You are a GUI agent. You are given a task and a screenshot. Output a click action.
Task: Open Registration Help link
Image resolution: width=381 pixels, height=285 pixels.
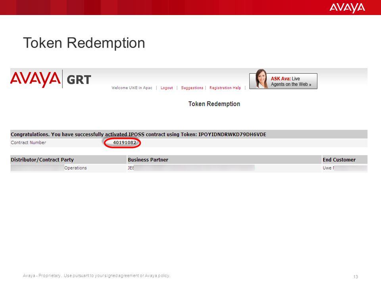point(225,88)
